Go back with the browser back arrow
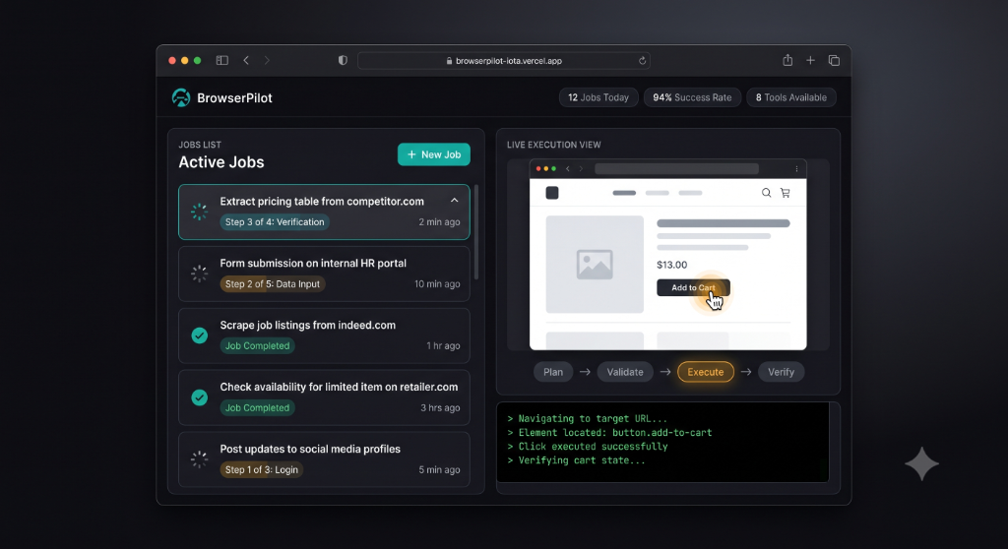The height and width of the screenshot is (549, 1008). click(x=246, y=60)
